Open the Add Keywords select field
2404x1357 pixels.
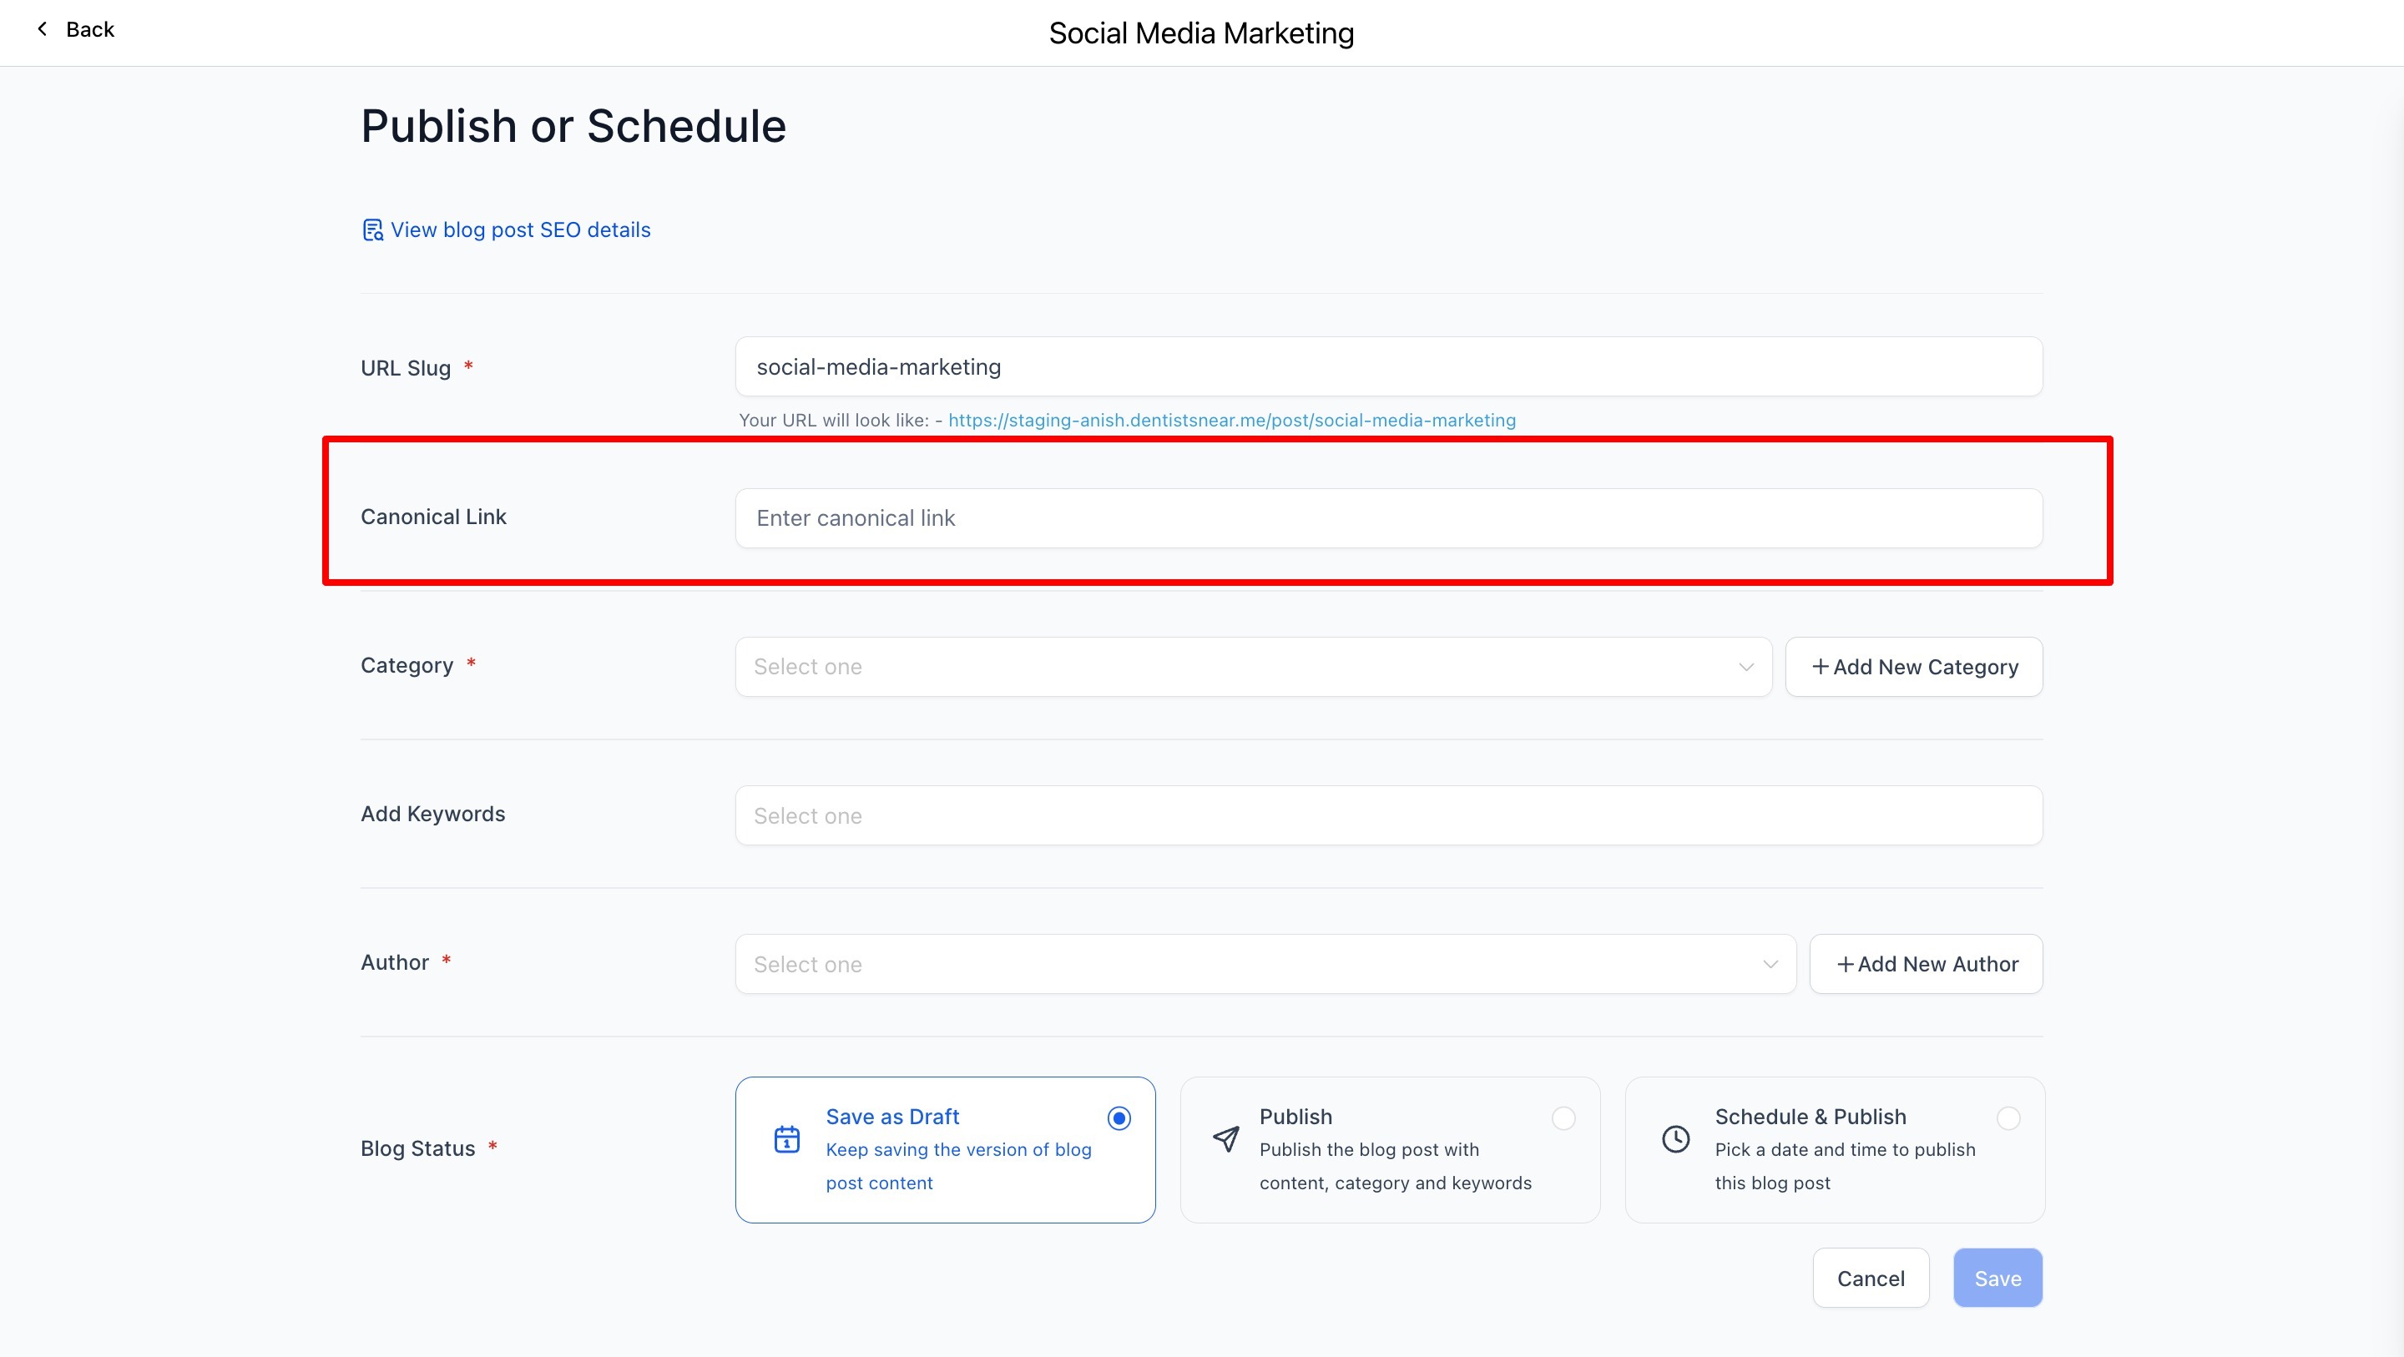point(1389,815)
